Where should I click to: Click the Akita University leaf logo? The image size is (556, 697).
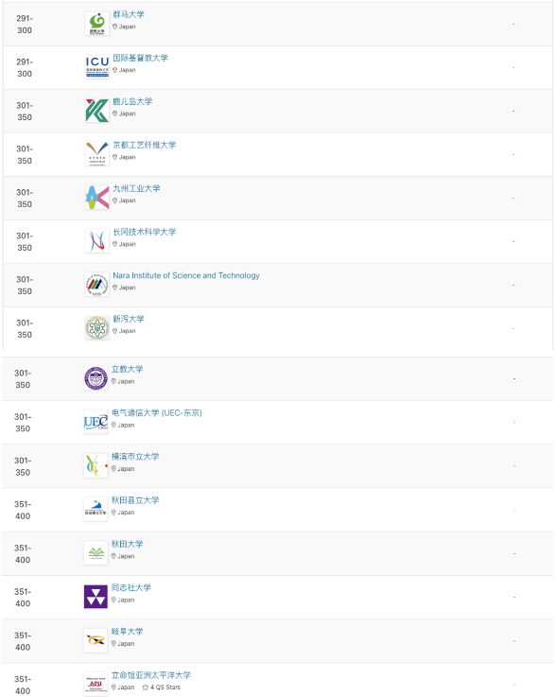point(96,553)
